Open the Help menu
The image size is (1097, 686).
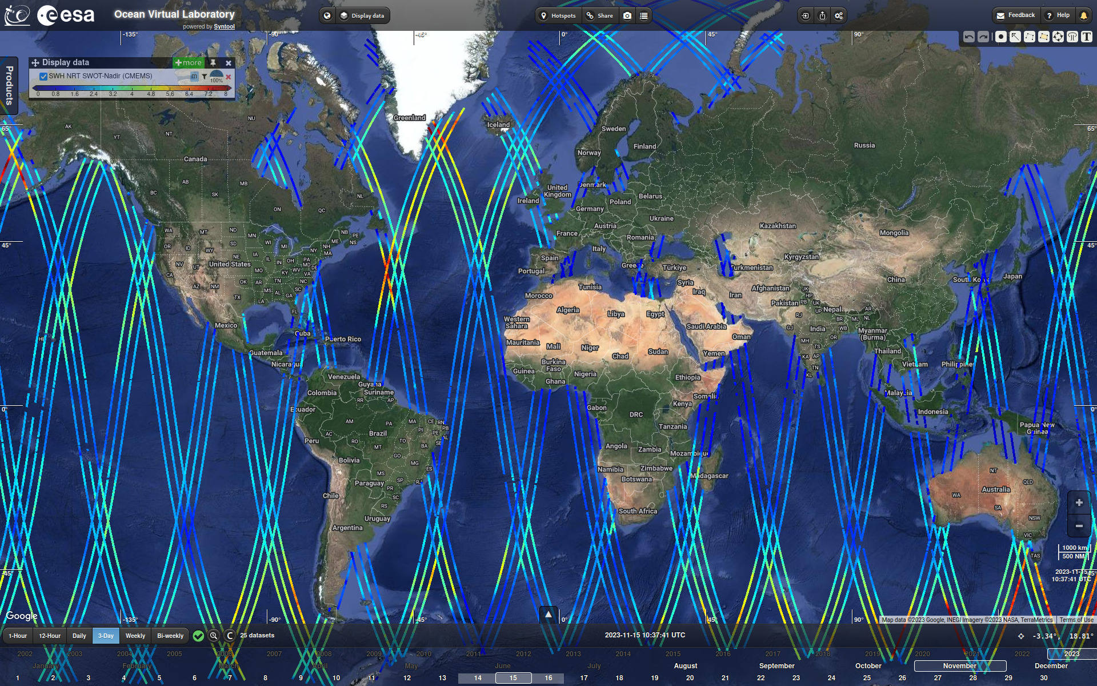[1057, 15]
